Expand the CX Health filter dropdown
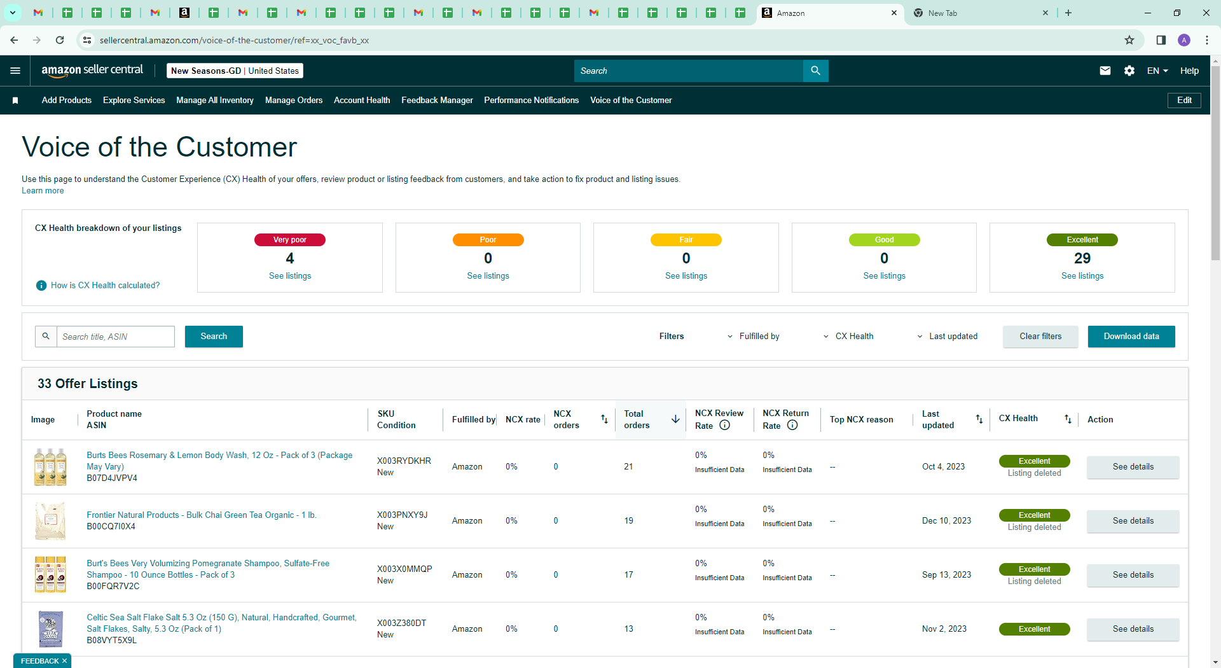Screen dimensions: 1221x668 click(848, 337)
